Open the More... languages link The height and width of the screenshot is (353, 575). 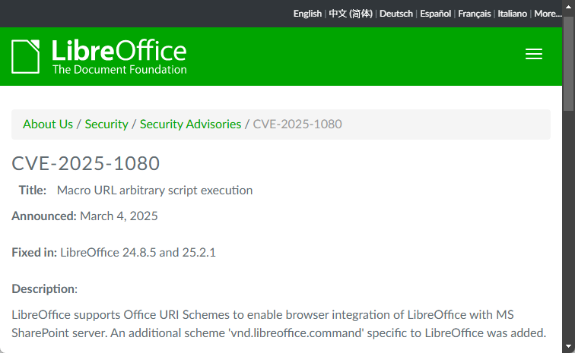tap(548, 14)
